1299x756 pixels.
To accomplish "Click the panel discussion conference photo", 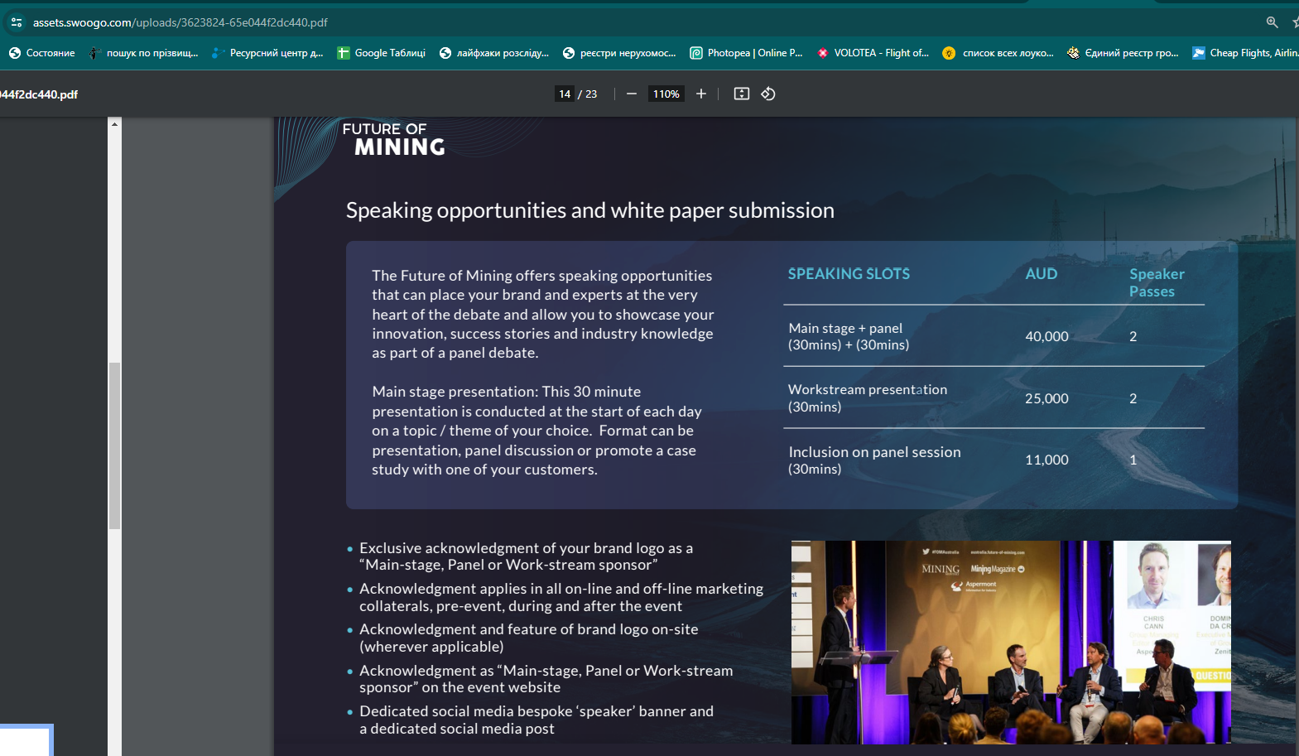I will pos(1010,642).
